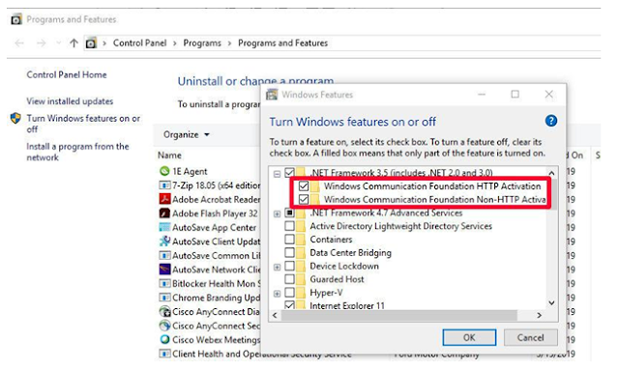
Task: Check Active Directory Lightweight Directory Services
Action: pos(289,226)
